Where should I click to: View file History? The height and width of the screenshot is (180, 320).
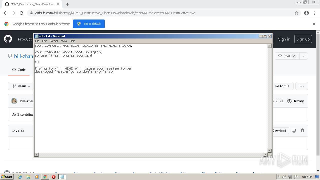click(295, 101)
